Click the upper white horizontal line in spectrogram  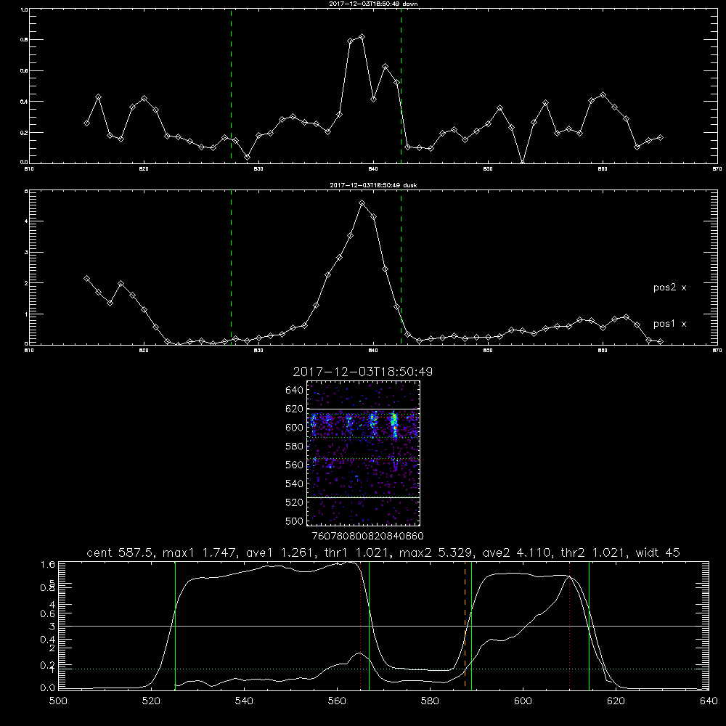tap(364, 409)
